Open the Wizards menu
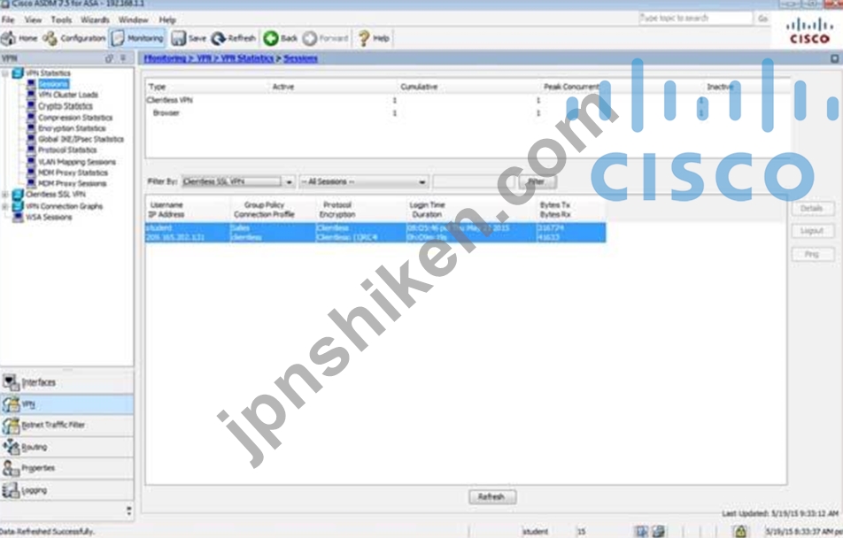This screenshot has width=843, height=538. coord(95,19)
